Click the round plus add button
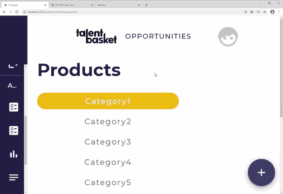This screenshot has width=283, height=194. pos(261,172)
